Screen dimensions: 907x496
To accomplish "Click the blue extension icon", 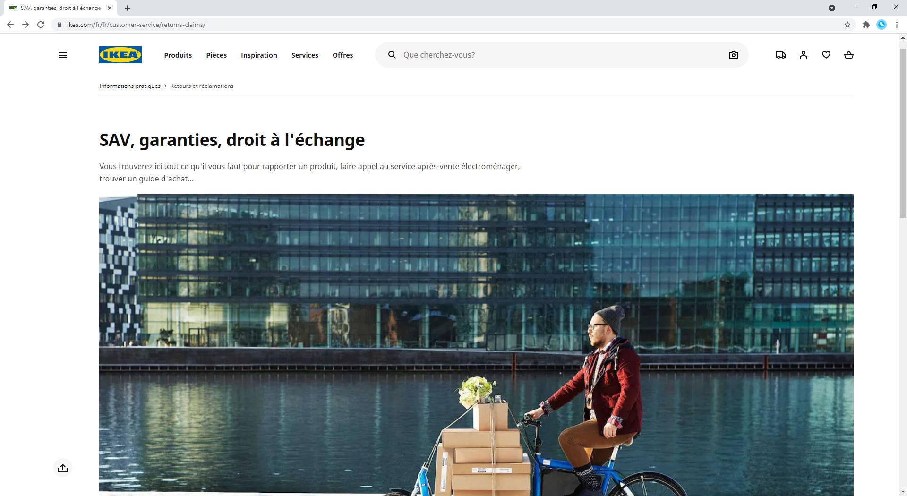I will coord(881,25).
